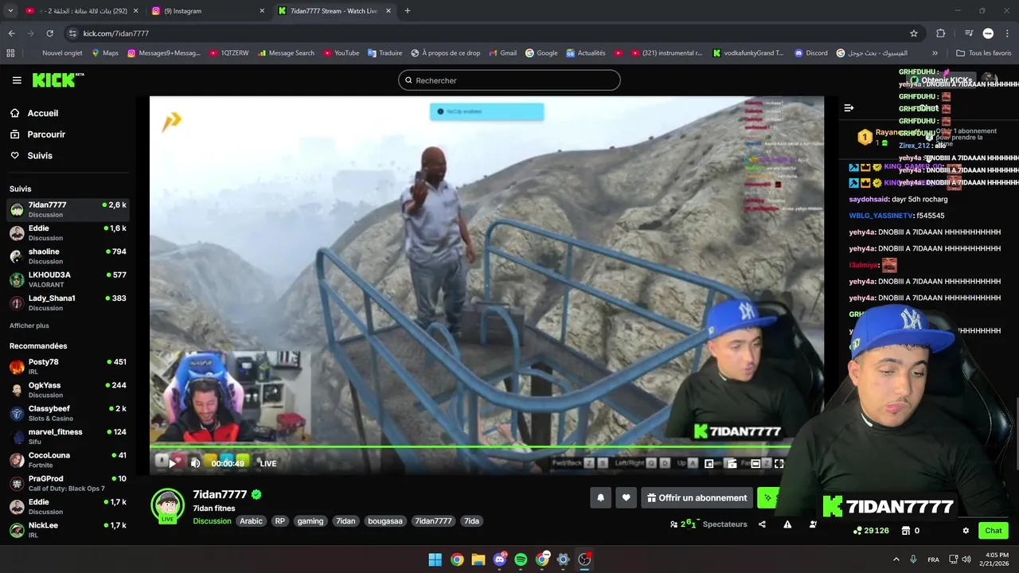Click the bell notification button for 7idan7777
Viewport: 1019px width, 573px height.
(601, 497)
